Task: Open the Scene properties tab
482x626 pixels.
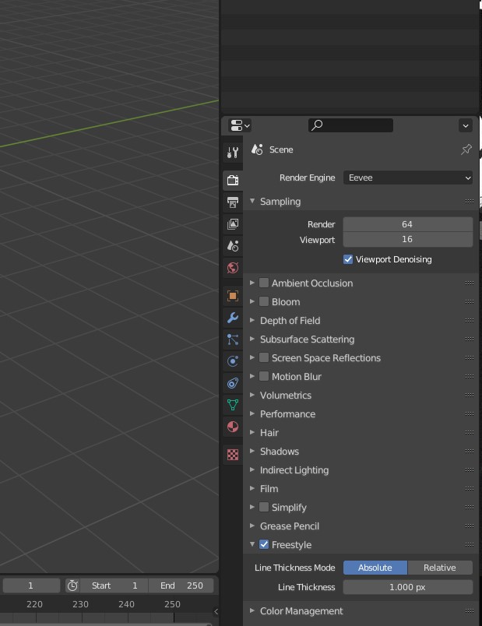Action: coord(233,245)
